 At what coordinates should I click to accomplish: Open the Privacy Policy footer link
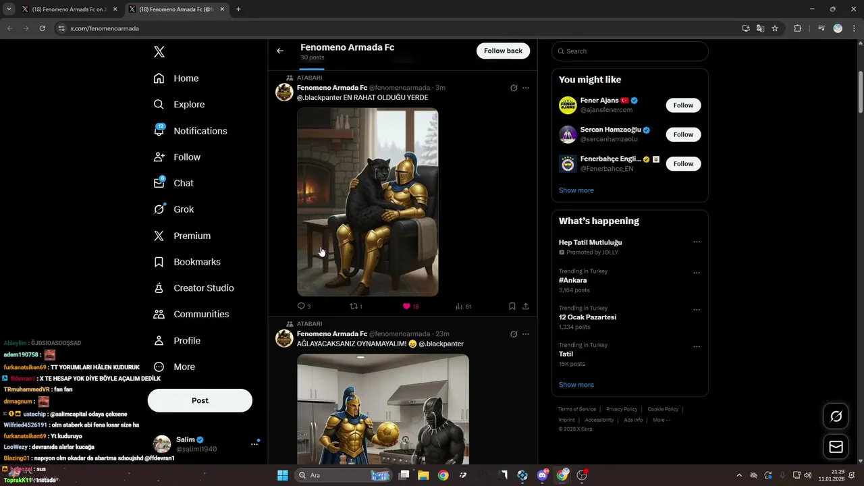click(622, 409)
